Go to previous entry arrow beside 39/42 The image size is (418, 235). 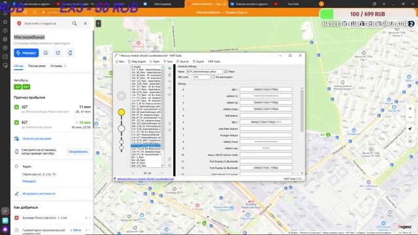point(133,173)
